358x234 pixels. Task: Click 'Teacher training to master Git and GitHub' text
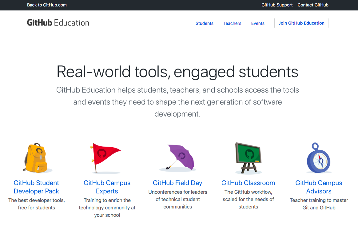pyautogui.click(x=319, y=204)
